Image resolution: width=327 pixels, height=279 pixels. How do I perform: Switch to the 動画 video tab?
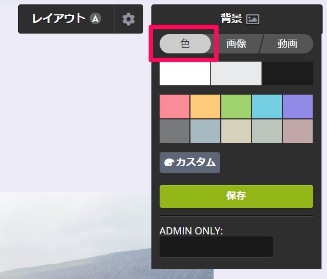[287, 43]
